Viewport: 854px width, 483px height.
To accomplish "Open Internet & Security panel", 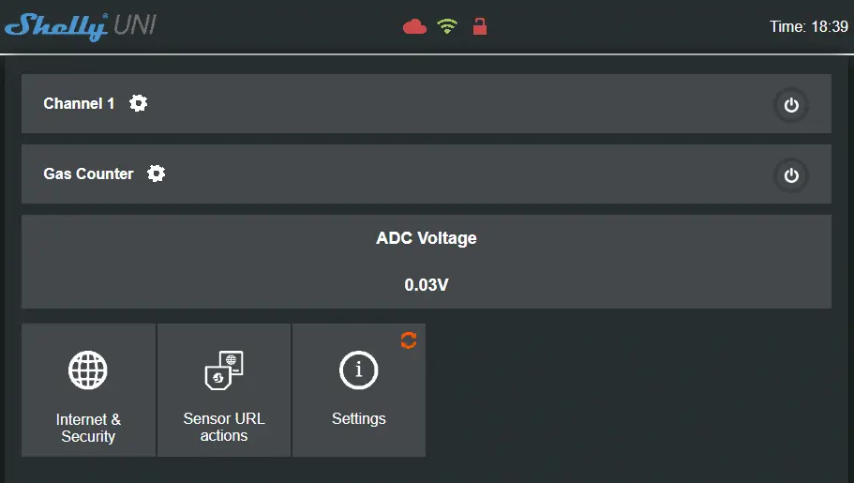I will (88, 390).
